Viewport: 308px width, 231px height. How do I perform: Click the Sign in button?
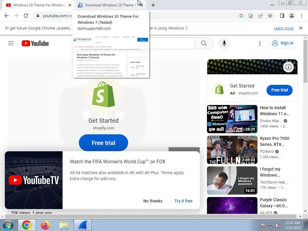[283, 43]
